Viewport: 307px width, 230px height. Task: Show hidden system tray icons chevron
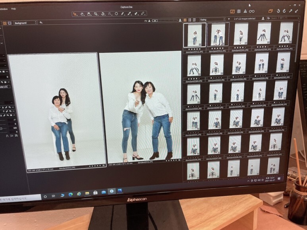click(248, 181)
